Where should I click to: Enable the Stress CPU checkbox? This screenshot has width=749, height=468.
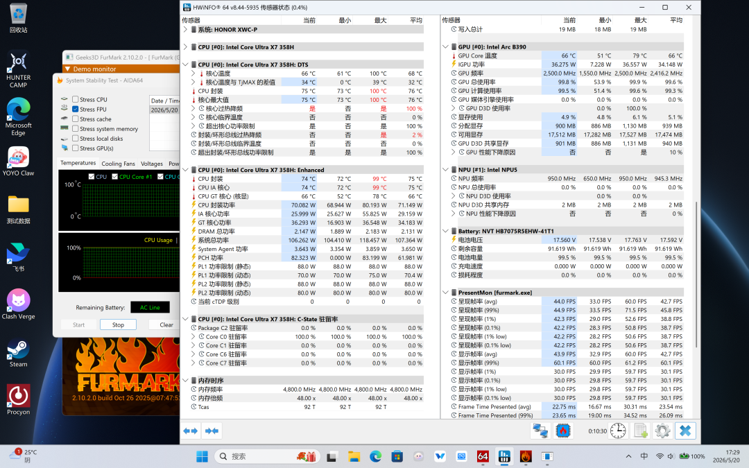(75, 99)
